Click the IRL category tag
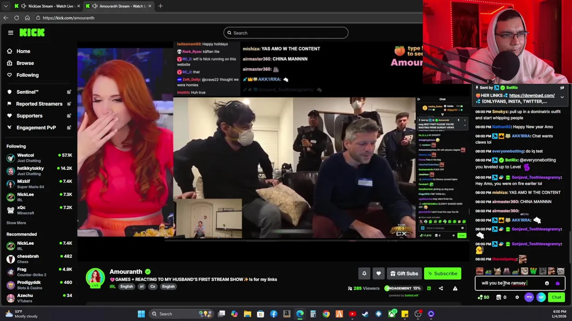 pos(112,287)
